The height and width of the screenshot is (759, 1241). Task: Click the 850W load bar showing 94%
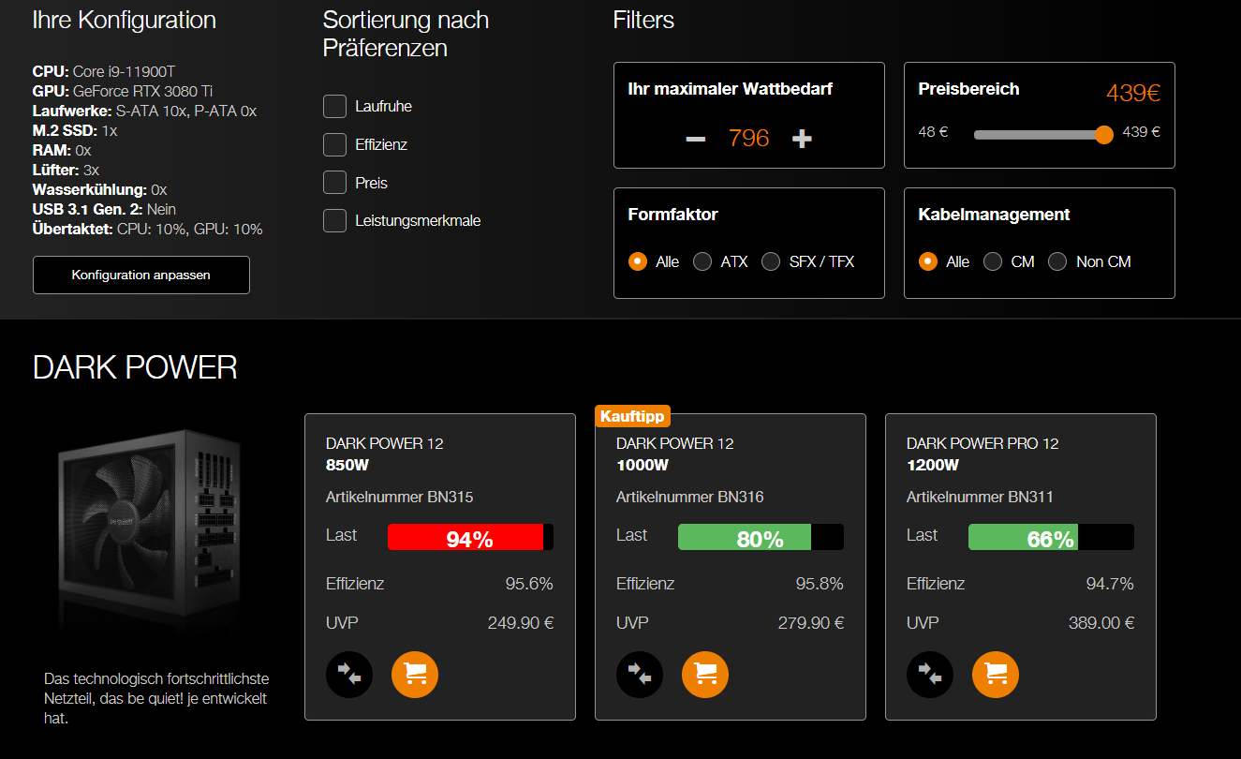point(470,537)
